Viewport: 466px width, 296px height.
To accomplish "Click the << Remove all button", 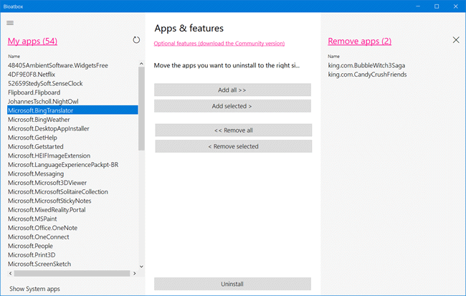I will 234,130.
